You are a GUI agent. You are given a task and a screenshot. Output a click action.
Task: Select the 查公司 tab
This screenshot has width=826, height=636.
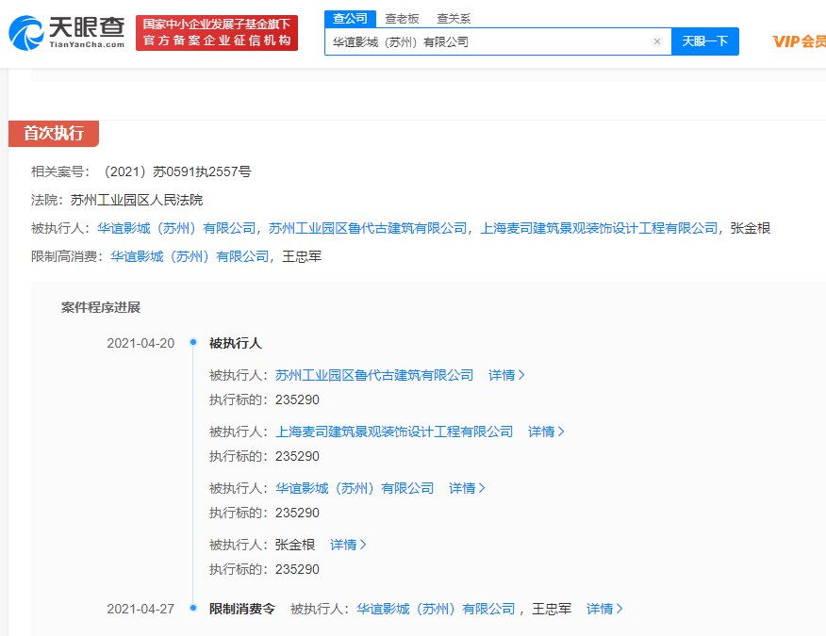[350, 19]
